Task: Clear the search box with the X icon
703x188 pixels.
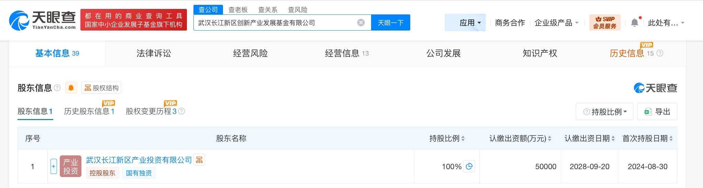Action: point(361,23)
